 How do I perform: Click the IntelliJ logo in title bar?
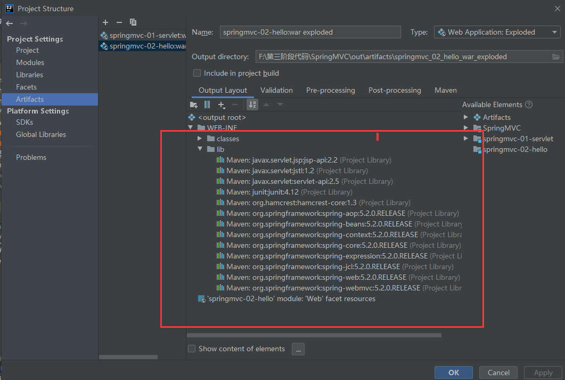click(x=10, y=9)
